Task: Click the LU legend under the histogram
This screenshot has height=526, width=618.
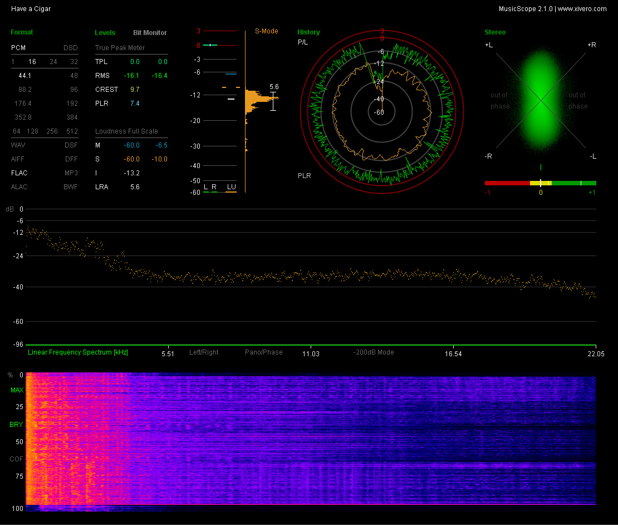Action: click(x=231, y=186)
